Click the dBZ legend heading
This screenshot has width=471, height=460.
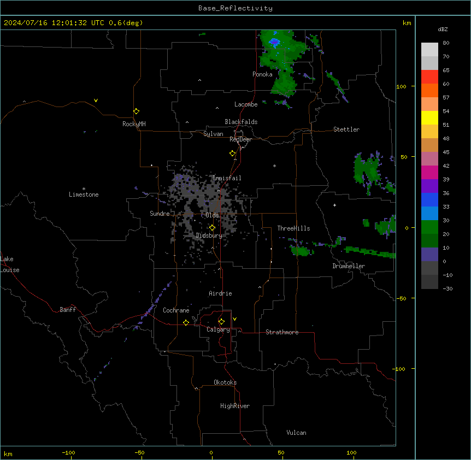[x=443, y=29]
